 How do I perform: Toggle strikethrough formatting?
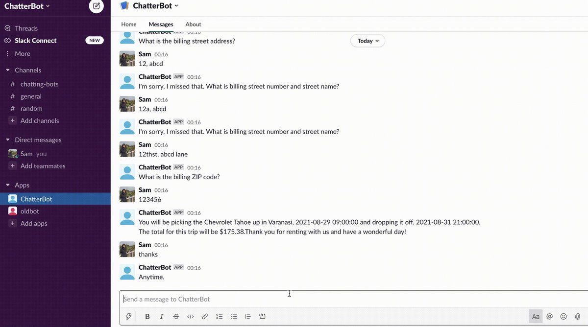click(x=176, y=317)
